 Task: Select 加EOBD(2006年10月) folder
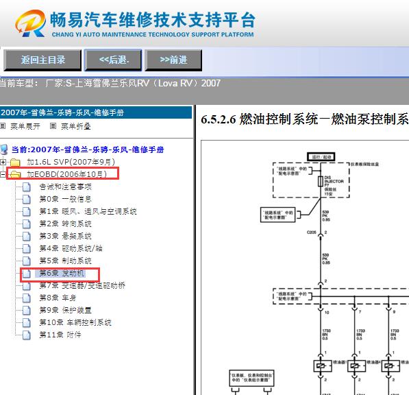point(66,174)
